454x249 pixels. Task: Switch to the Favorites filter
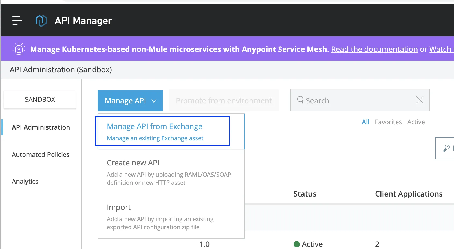pos(388,122)
